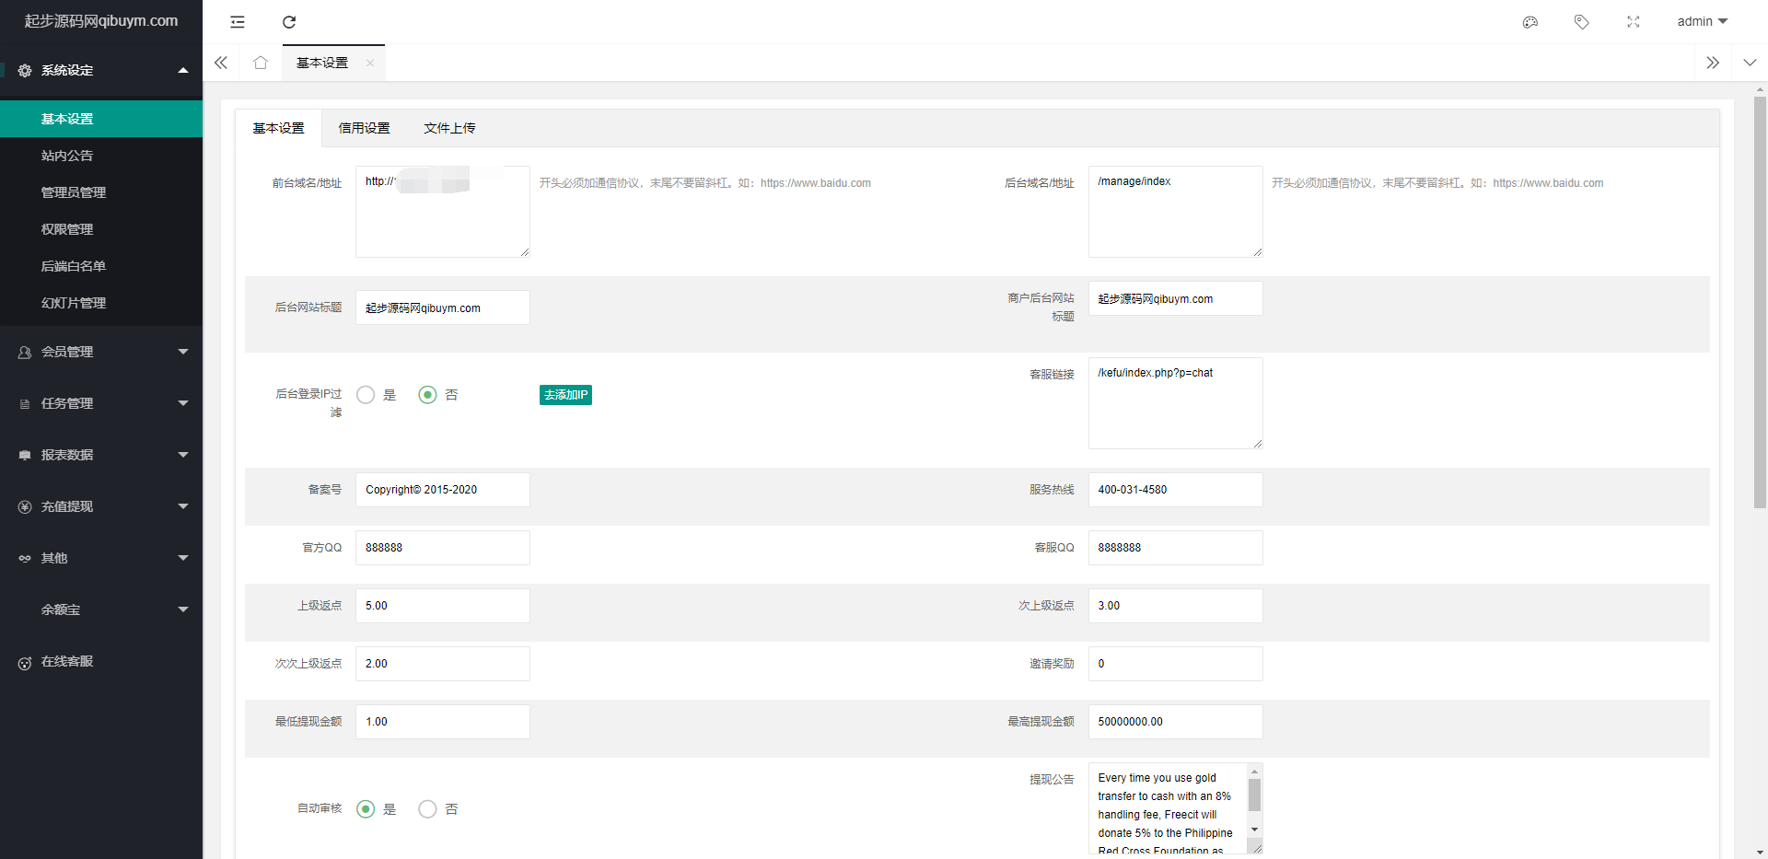
Task: Select 是 for 后台登录IP过滤
Action: (366, 395)
